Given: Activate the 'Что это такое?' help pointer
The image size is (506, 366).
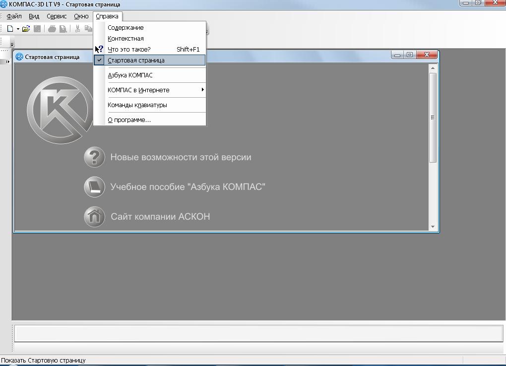Looking at the screenshot, I should coord(150,50).
